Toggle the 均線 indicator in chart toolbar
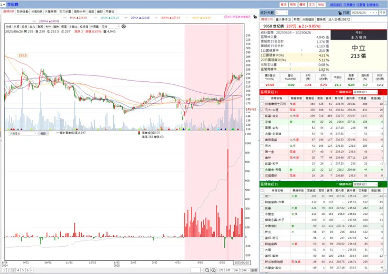The image size is (388, 274). tap(9, 27)
